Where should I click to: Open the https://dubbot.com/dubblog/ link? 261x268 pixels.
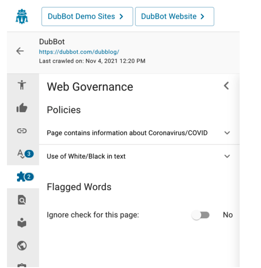pos(79,52)
